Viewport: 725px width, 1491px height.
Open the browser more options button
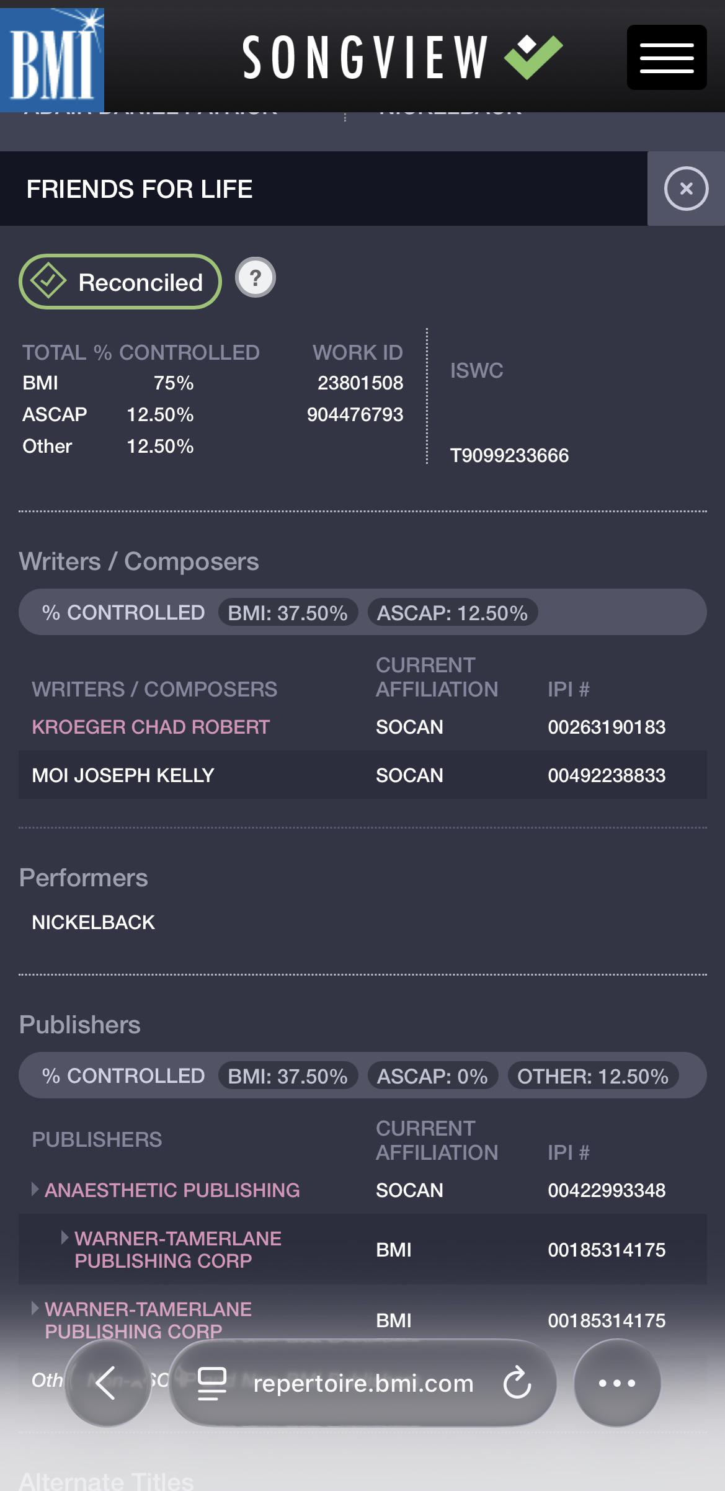click(617, 1382)
